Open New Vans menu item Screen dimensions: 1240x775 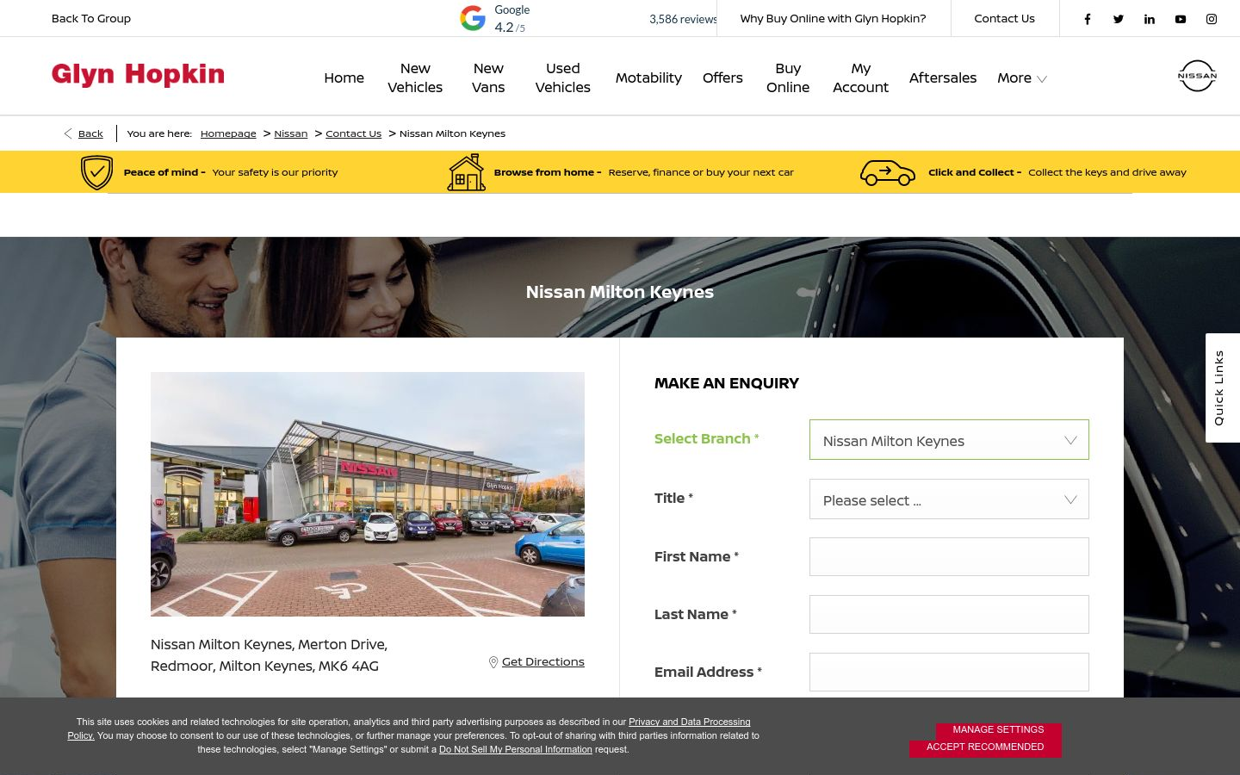[x=488, y=77]
